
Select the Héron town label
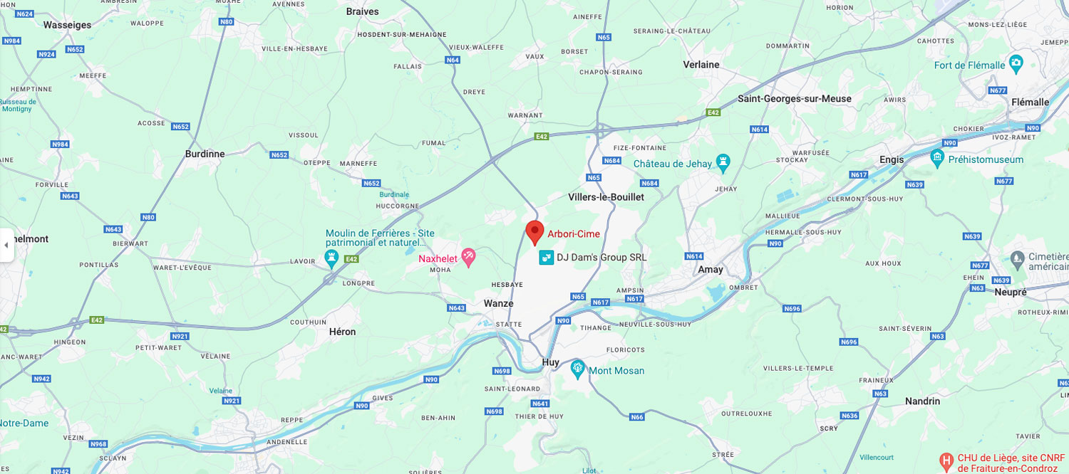pyautogui.click(x=342, y=332)
